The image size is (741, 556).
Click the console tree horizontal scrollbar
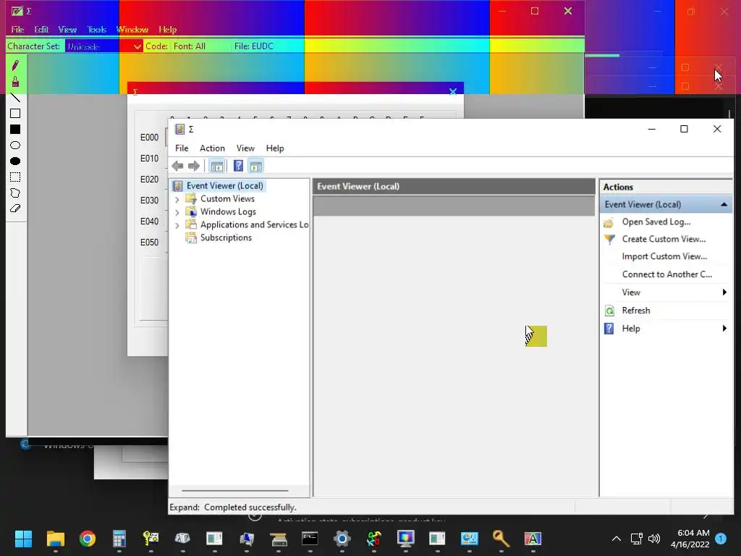point(235,491)
